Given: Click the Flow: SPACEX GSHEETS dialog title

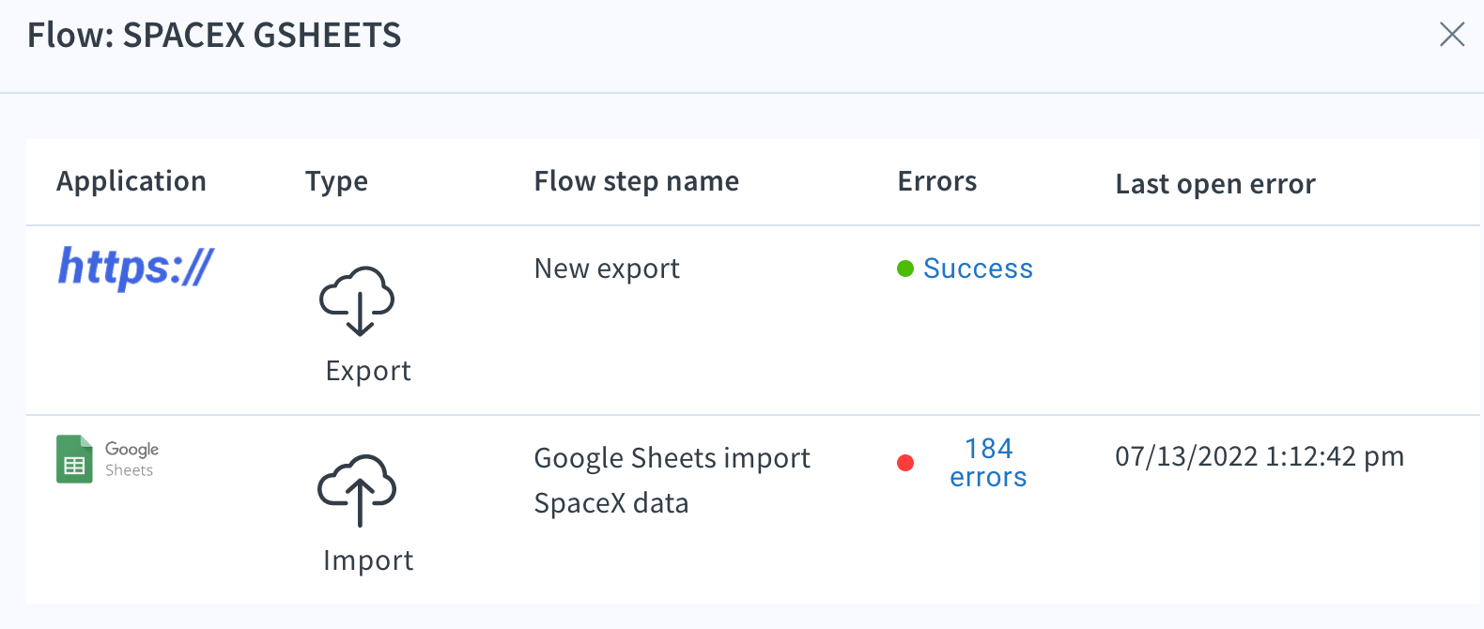Looking at the screenshot, I should tap(214, 35).
